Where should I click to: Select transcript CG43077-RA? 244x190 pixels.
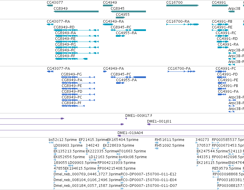tap(58, 21)
